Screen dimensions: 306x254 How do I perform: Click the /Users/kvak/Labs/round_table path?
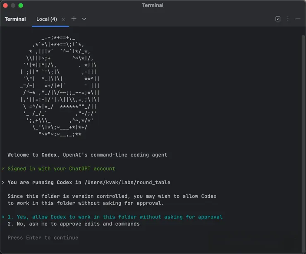point(127,183)
